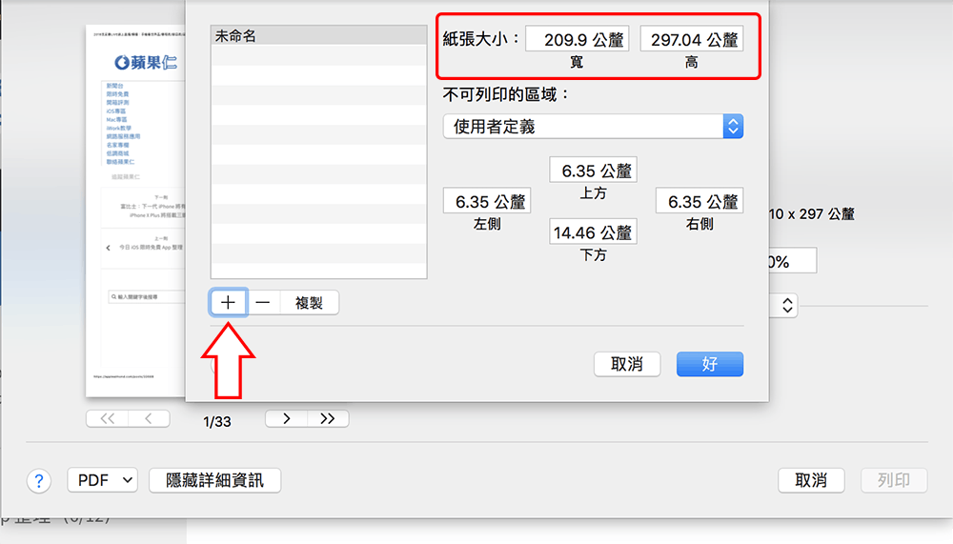Select the 未命名 paper size row
953x544 pixels.
coord(318,36)
